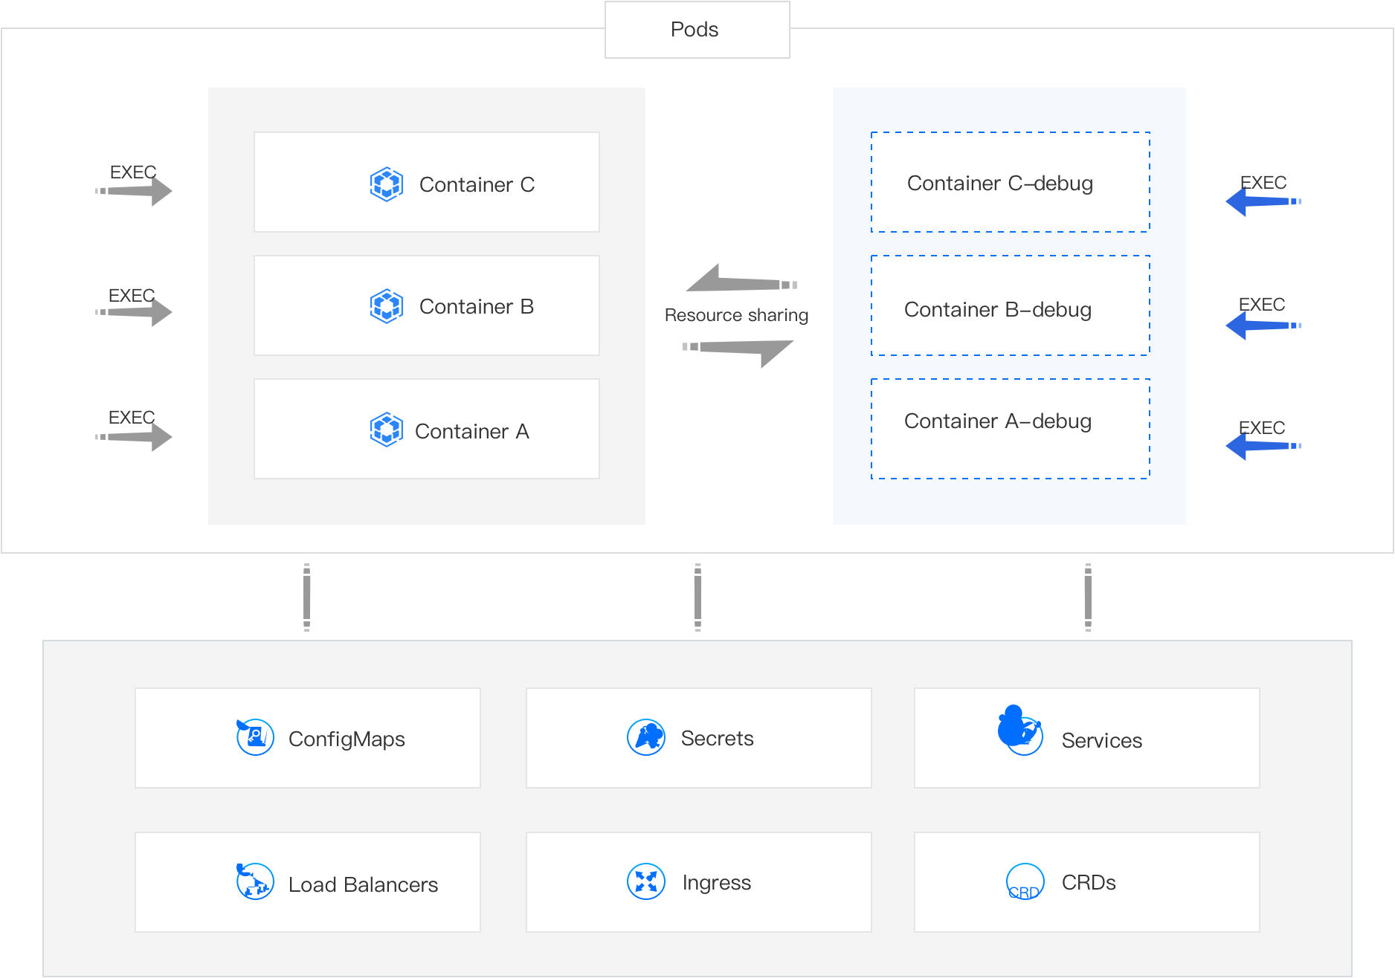
Task: Click the left-pointing gray arrow above Resource sharing
Action: point(740,280)
